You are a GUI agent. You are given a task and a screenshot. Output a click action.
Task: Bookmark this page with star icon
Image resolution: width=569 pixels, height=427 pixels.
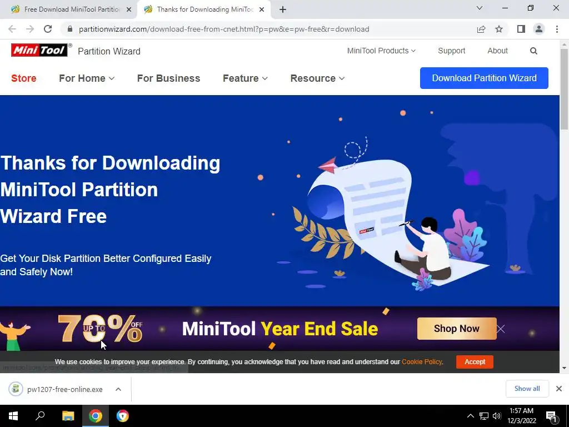(499, 29)
